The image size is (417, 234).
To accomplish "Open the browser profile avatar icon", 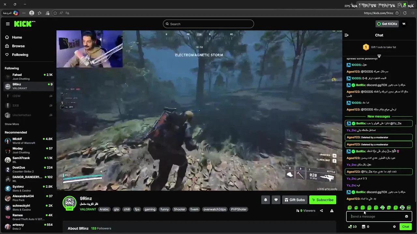I will [x=32, y=13].
